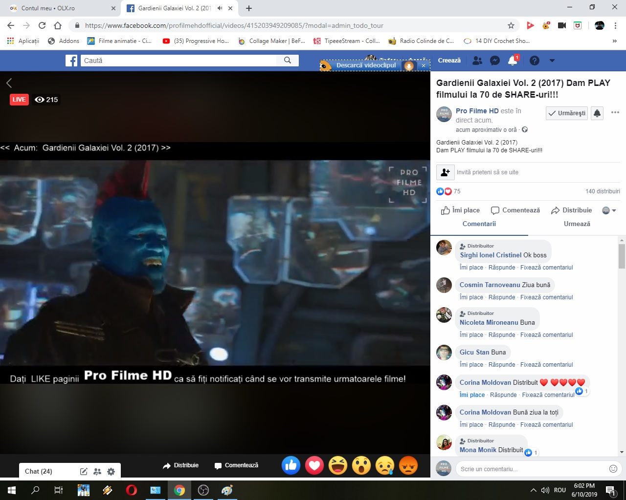This screenshot has height=500, width=626.
Task: Click the search magnifier button on Facebook
Action: [x=288, y=61]
